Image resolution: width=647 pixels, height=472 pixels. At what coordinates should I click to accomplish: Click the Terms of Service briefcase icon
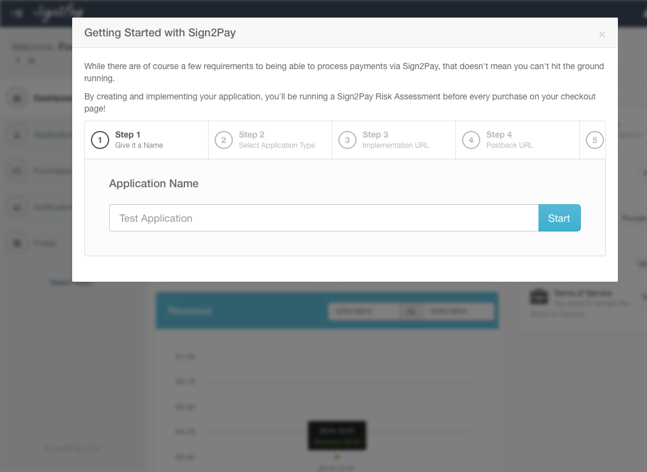pyautogui.click(x=539, y=296)
